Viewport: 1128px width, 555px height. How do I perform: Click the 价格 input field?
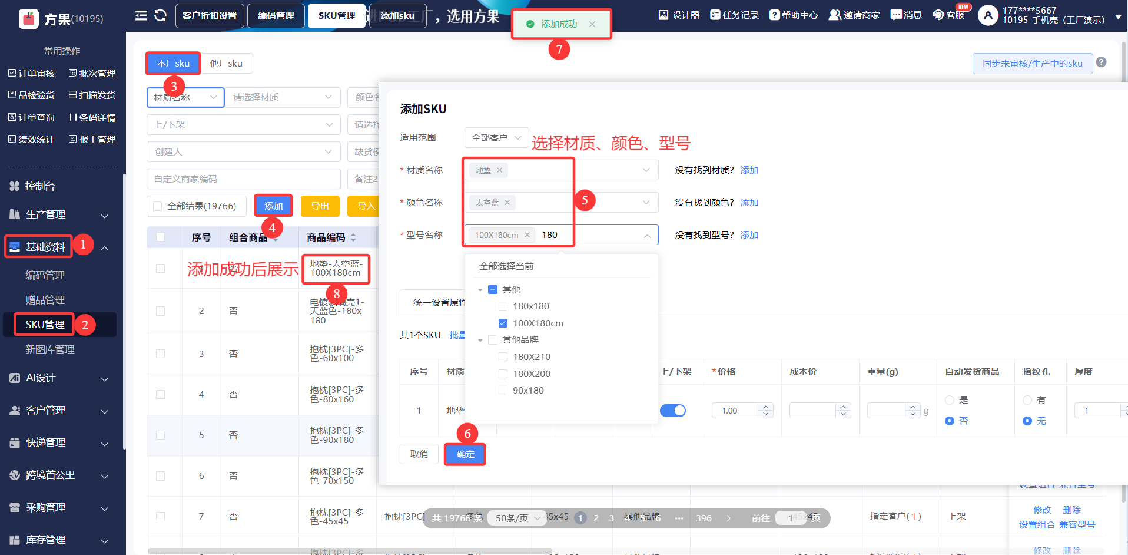(735, 411)
